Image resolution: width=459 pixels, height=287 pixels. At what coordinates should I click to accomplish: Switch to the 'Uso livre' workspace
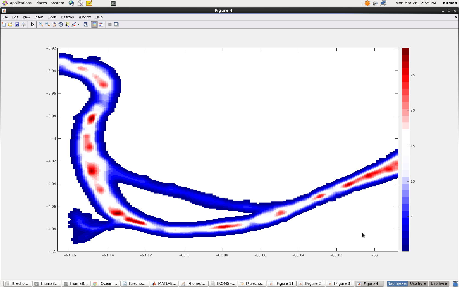[x=418, y=284]
